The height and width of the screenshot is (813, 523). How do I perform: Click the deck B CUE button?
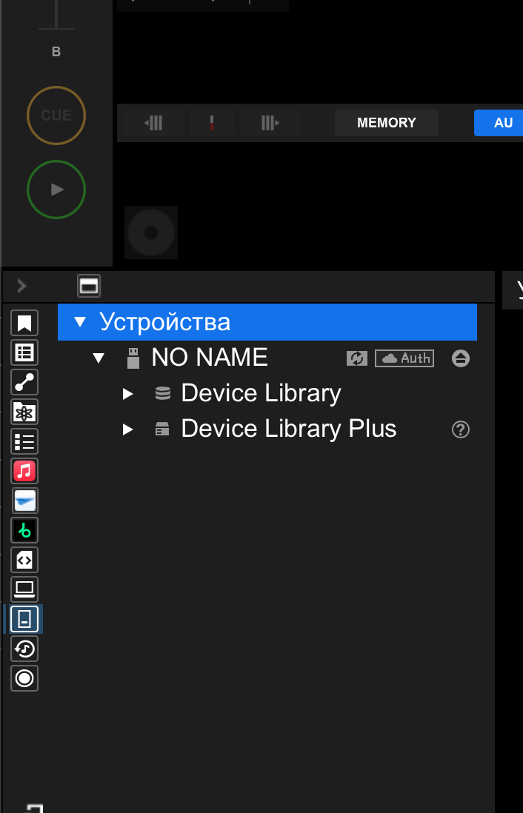coord(56,115)
